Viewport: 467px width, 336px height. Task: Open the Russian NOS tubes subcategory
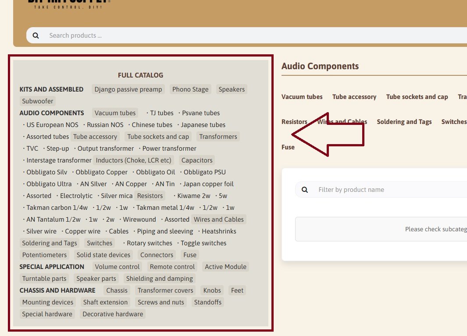pyautogui.click(x=105, y=125)
